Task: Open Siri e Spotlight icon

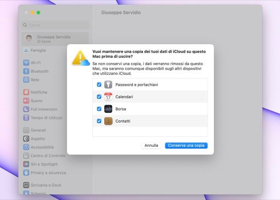Action: click(x=26, y=164)
